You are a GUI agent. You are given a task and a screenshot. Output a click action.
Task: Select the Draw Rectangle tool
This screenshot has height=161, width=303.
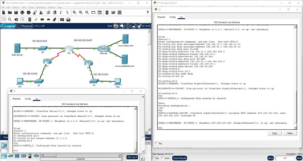point(42,19)
